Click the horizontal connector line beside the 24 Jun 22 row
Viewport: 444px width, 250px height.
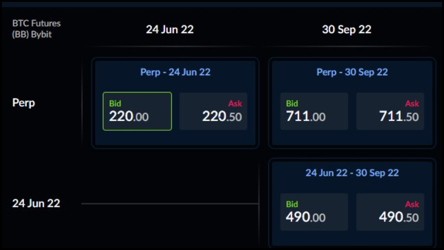(169, 204)
